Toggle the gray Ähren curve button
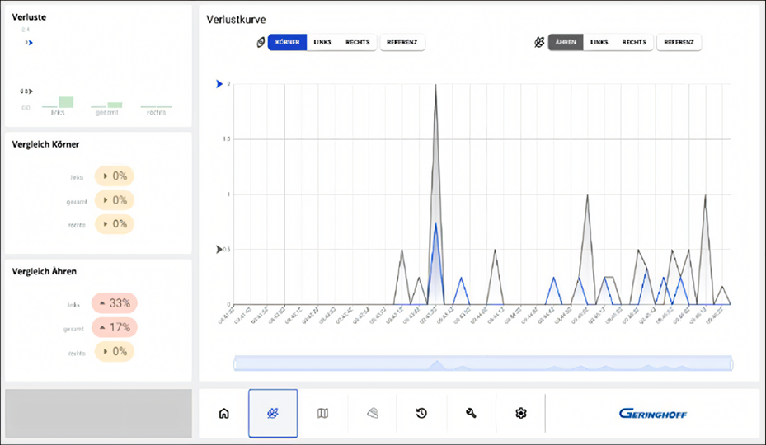Image resolution: width=766 pixels, height=445 pixels. (x=567, y=42)
